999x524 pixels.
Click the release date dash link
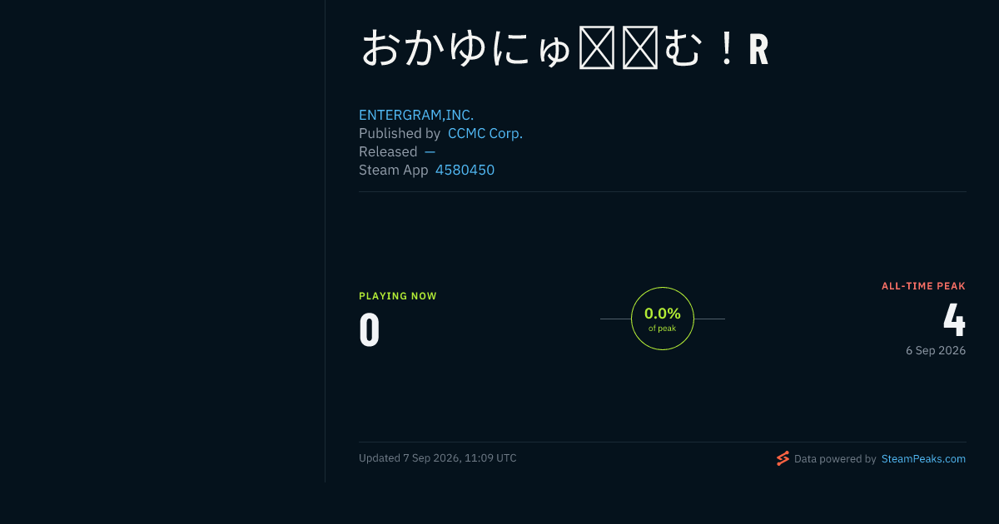(430, 151)
